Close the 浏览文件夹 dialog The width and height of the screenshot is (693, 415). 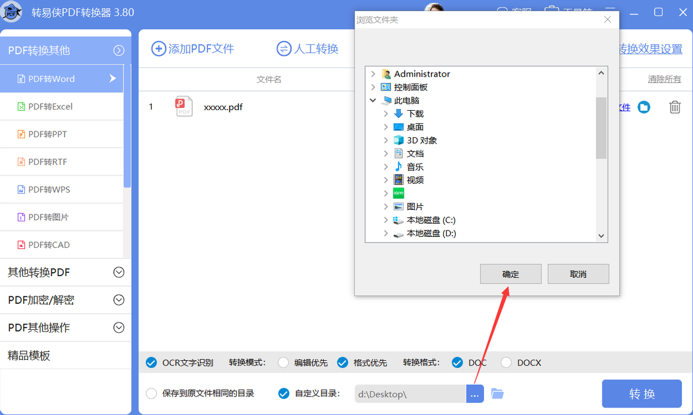pyautogui.click(x=607, y=20)
